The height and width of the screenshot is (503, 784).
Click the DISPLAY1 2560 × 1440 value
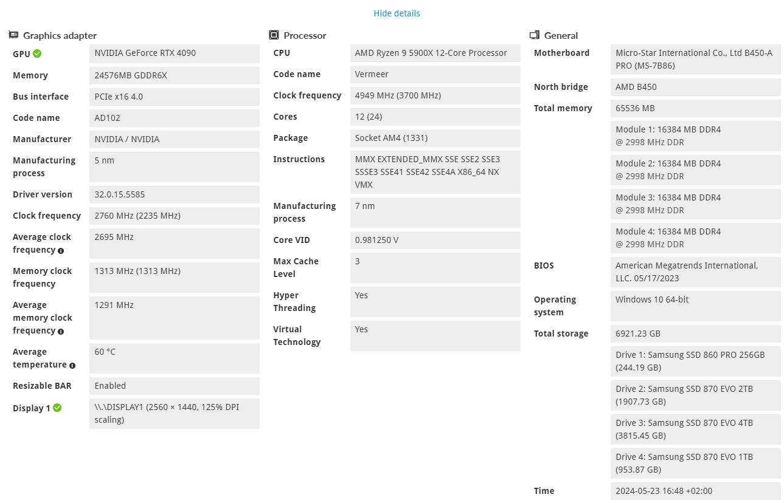tap(175, 414)
